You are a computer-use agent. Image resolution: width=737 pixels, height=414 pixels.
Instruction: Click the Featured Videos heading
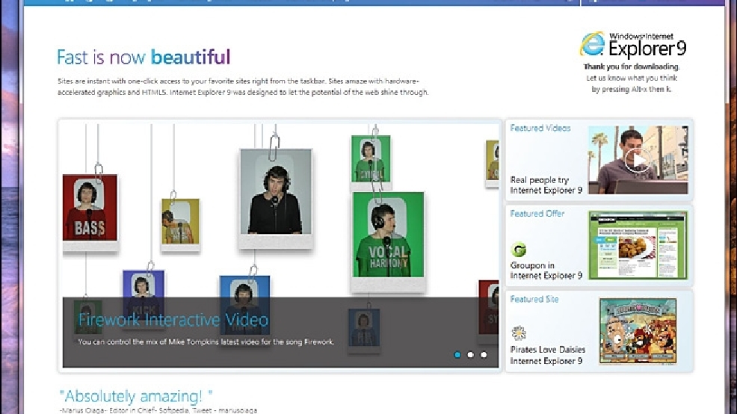click(540, 128)
